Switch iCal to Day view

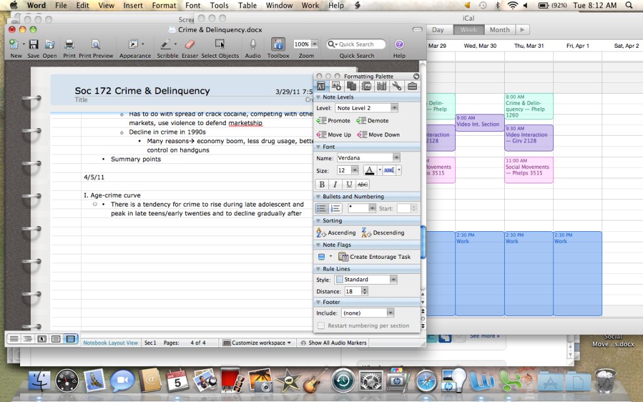point(438,30)
